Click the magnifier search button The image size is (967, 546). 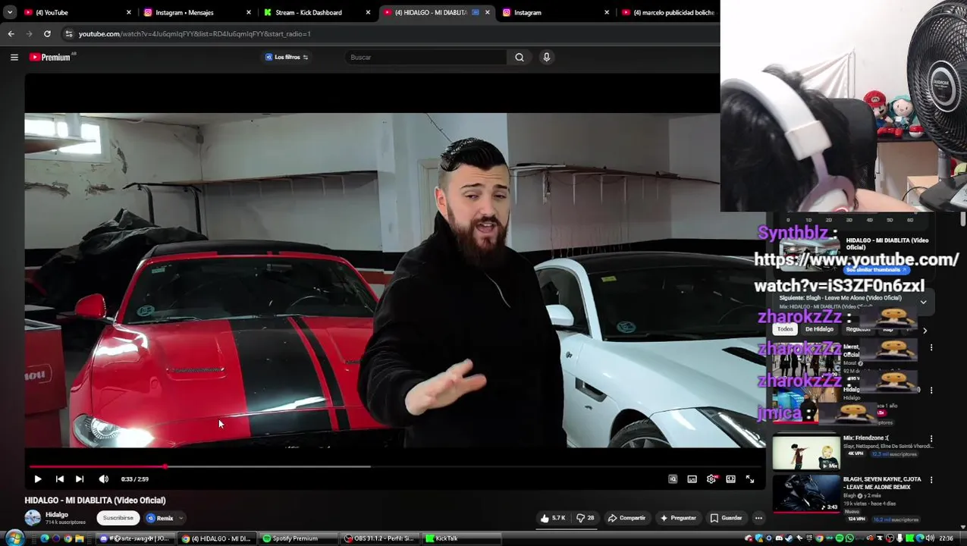tap(520, 57)
